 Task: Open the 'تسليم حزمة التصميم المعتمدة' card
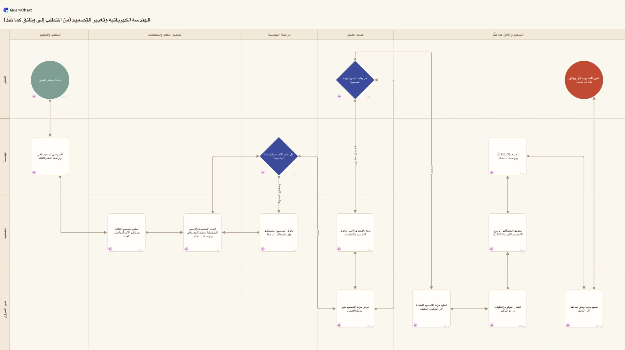[x=432, y=309]
